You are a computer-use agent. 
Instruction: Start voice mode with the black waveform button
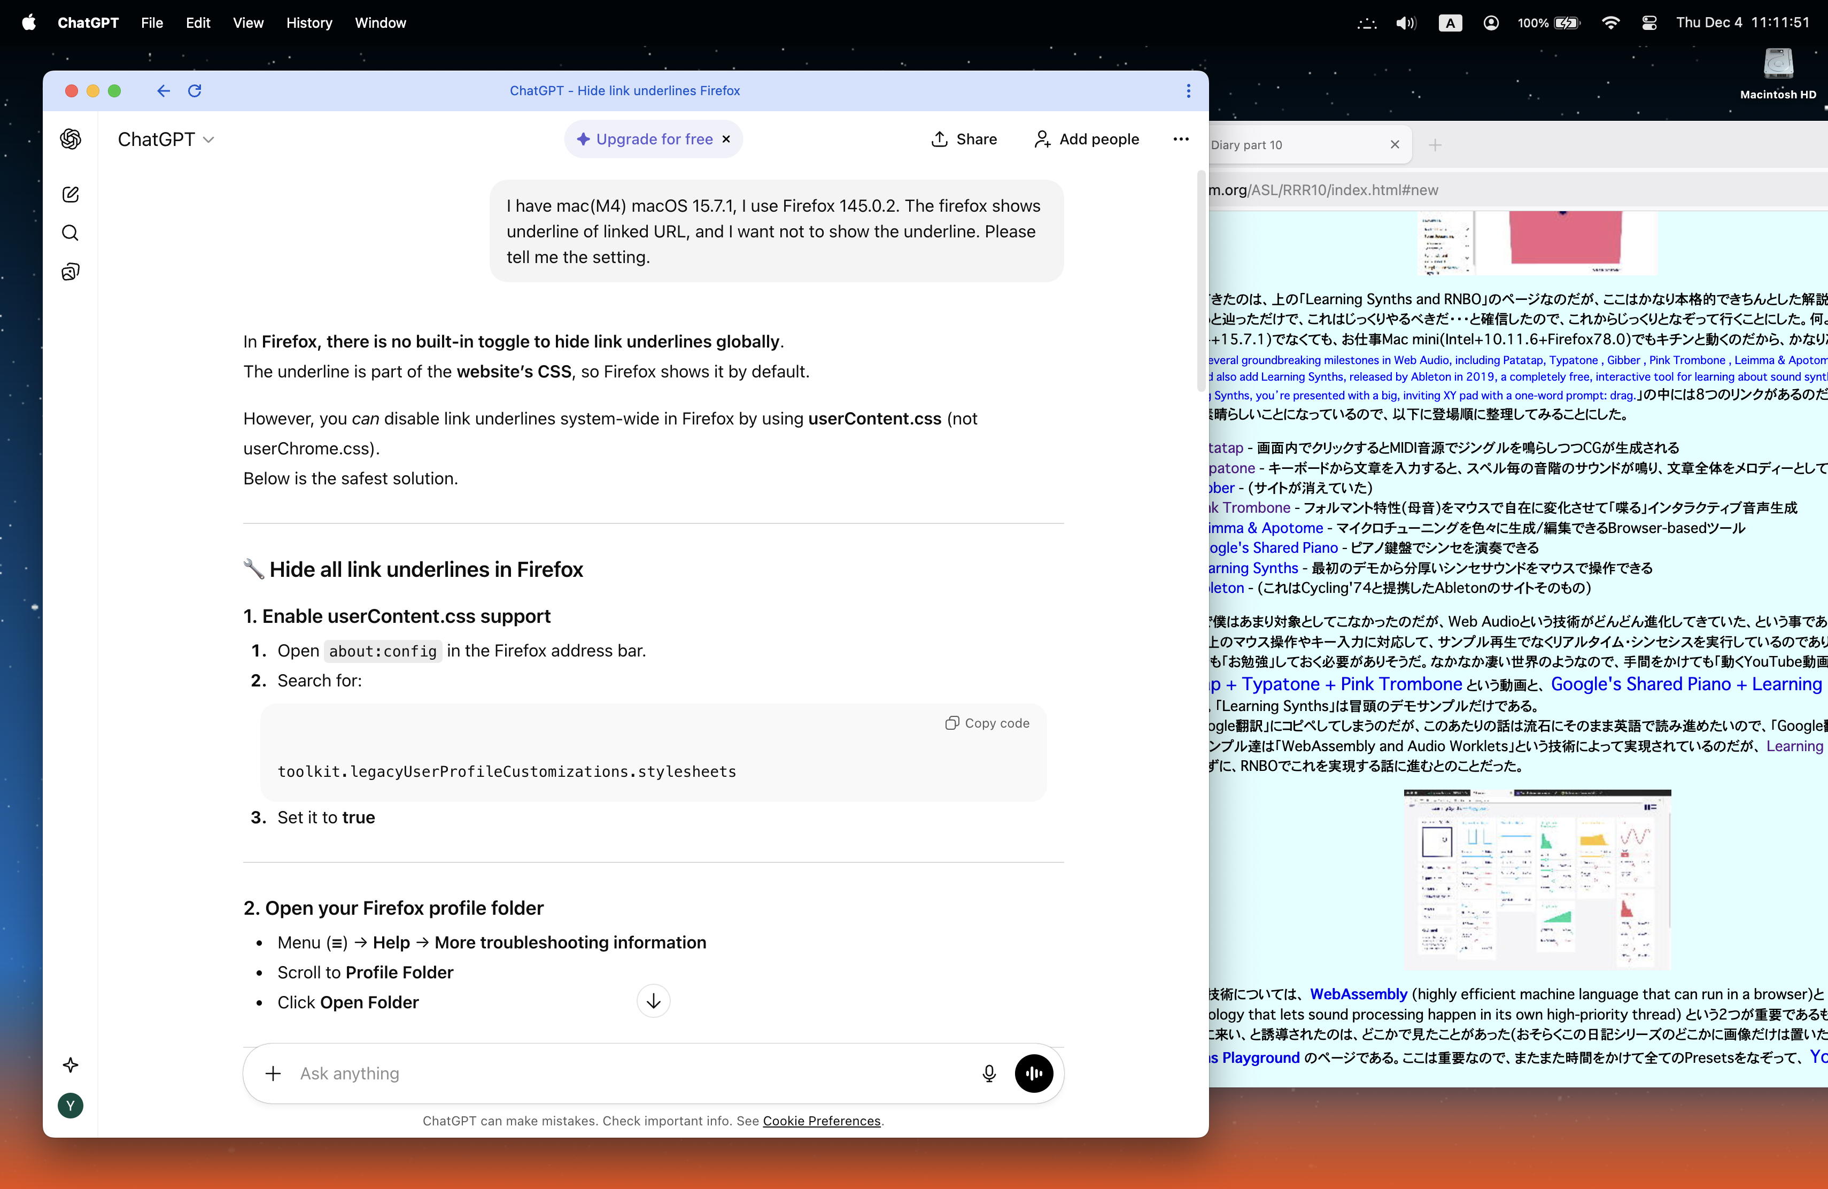(x=1033, y=1073)
